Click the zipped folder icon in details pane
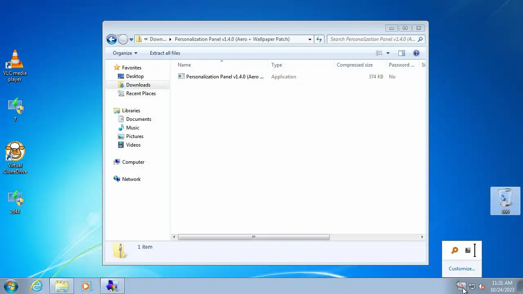This screenshot has height=294, width=523. click(x=120, y=250)
